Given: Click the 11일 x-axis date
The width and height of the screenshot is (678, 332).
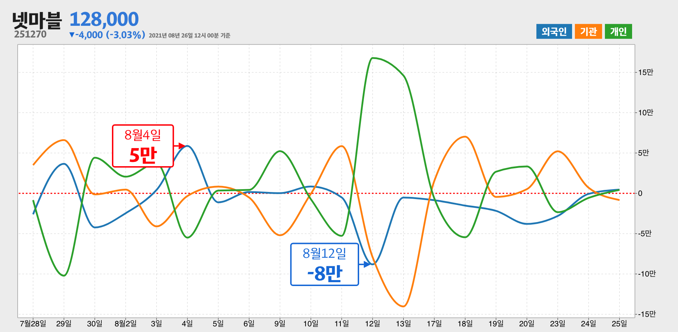Looking at the screenshot, I should [x=341, y=324].
